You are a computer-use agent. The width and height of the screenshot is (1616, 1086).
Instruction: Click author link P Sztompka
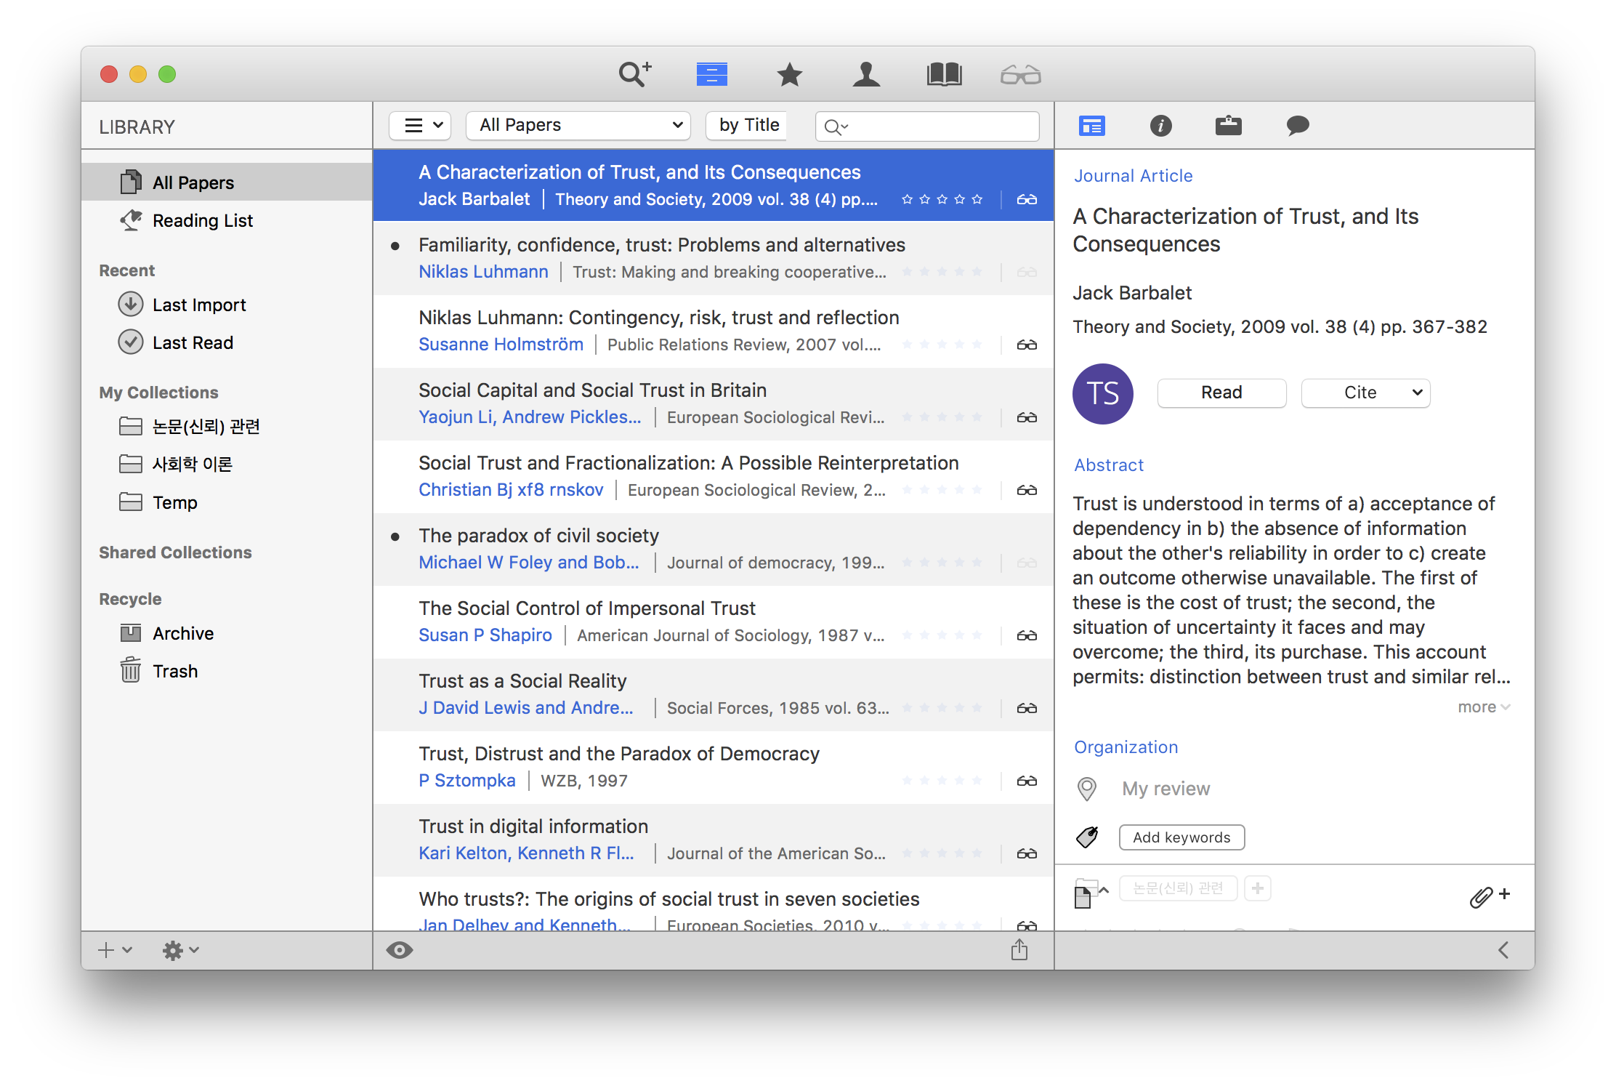466,781
